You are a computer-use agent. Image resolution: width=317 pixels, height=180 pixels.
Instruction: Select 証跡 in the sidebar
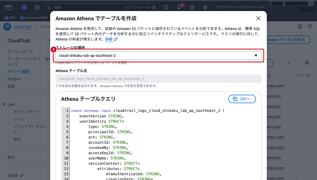pyautogui.click(x=11, y=86)
